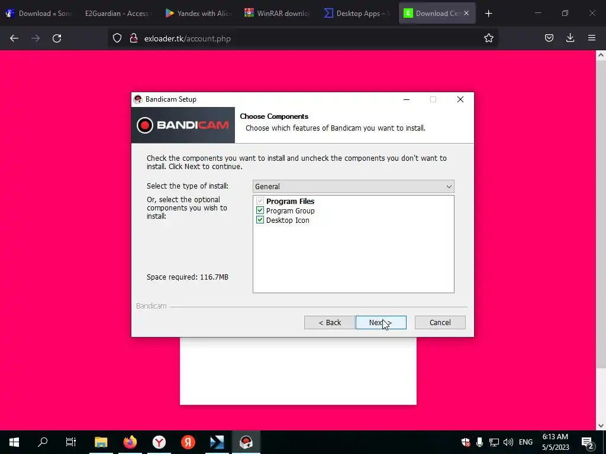Open File Explorer from taskbar
This screenshot has width=606, height=454.
pyautogui.click(x=101, y=442)
